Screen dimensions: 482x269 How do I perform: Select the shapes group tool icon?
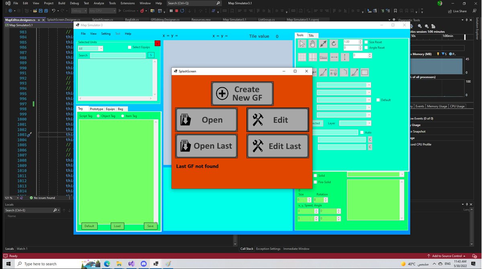click(333, 72)
